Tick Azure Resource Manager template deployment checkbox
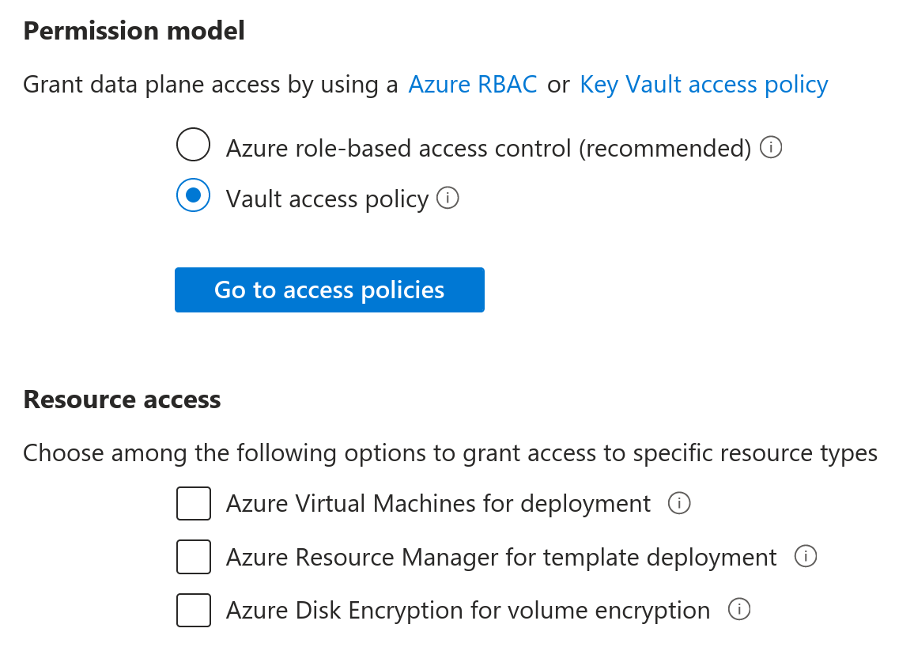This screenshot has width=914, height=651. pos(194,557)
